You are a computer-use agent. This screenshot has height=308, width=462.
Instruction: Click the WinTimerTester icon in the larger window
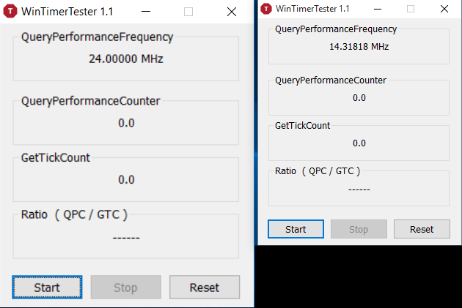10,12
